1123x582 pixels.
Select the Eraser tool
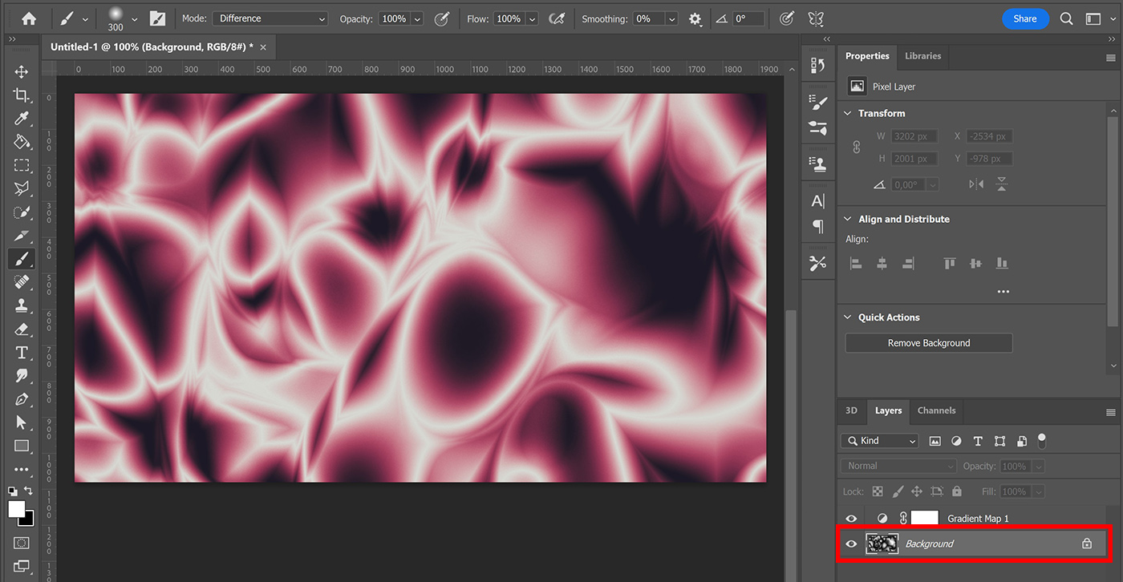coord(22,329)
